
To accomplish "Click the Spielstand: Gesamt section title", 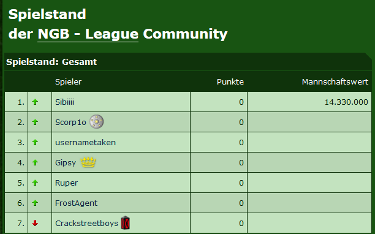I will click(x=51, y=62).
